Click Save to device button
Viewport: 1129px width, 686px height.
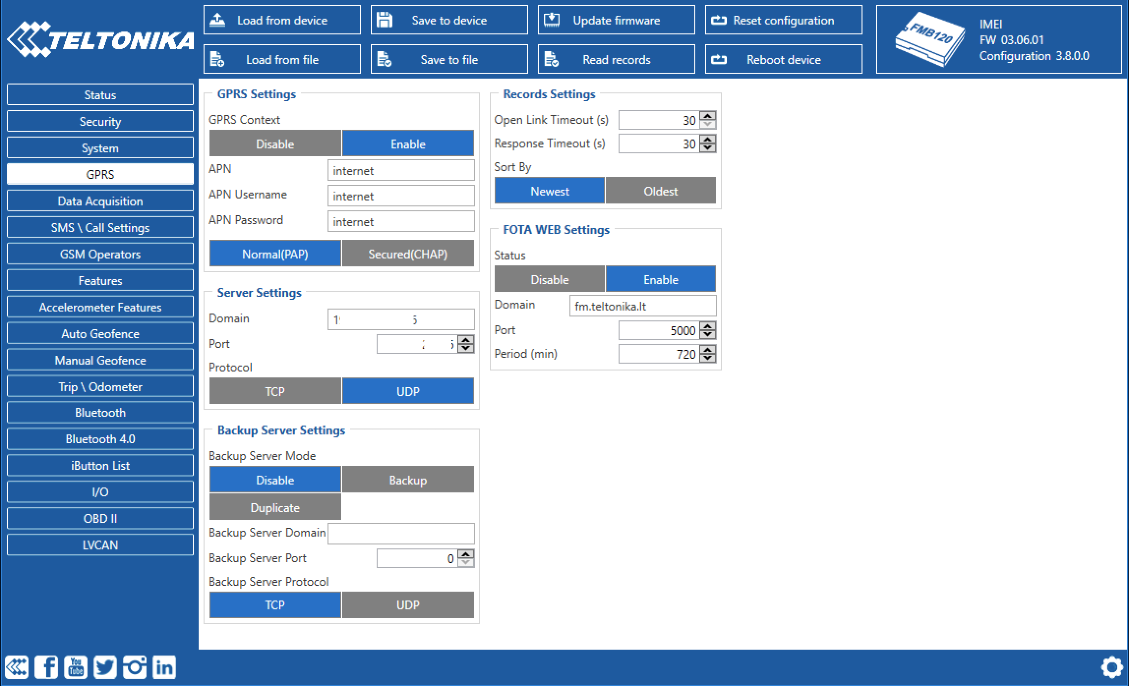449,20
